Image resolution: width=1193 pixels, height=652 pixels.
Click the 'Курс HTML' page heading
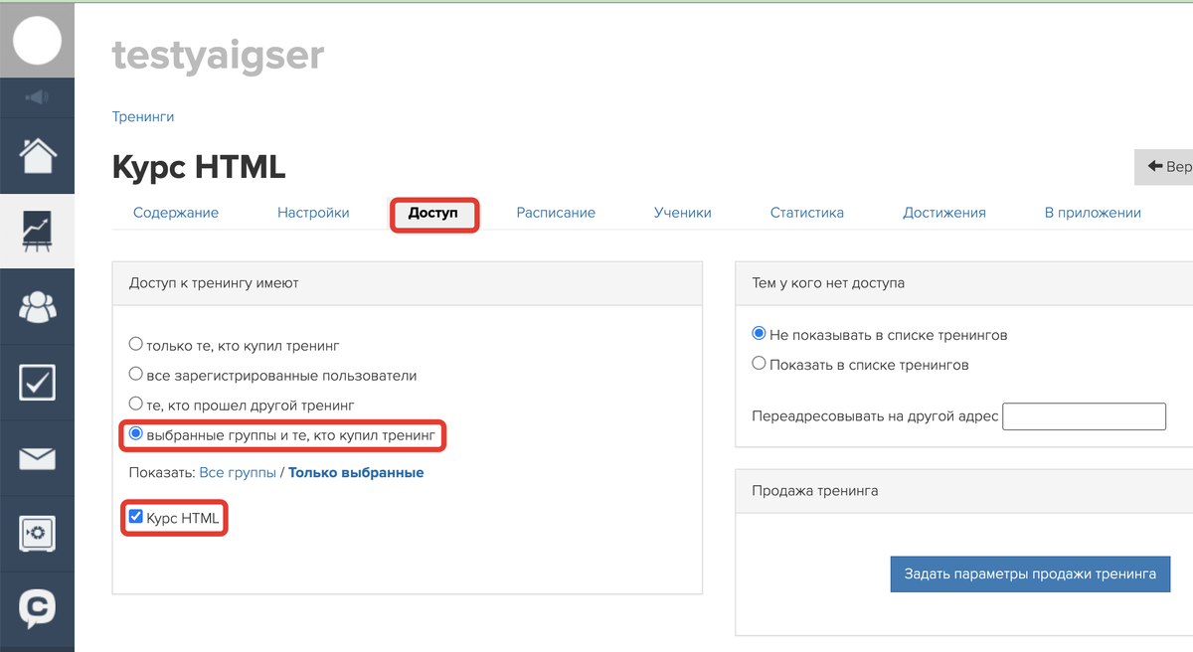[199, 167]
